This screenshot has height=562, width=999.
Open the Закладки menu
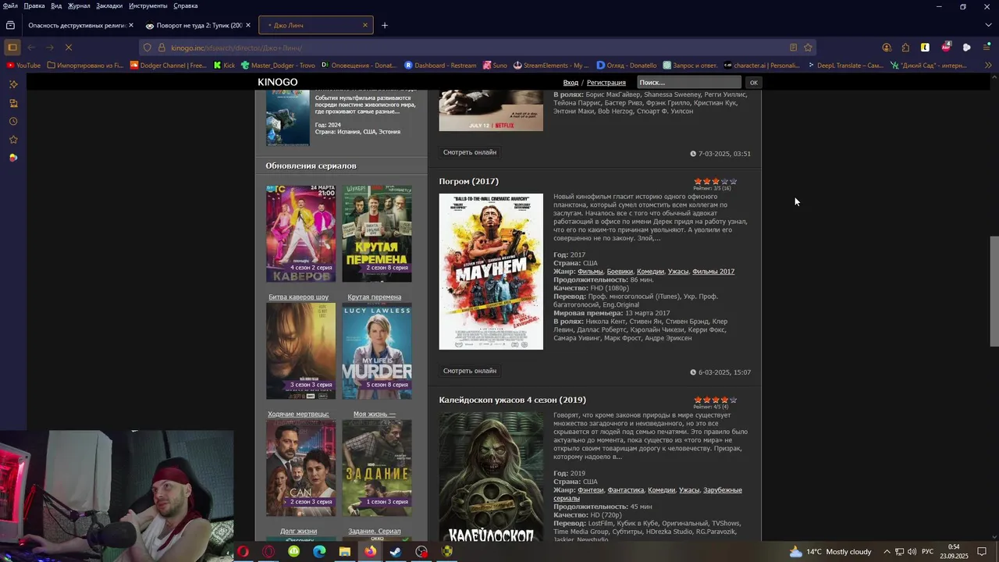point(109,5)
